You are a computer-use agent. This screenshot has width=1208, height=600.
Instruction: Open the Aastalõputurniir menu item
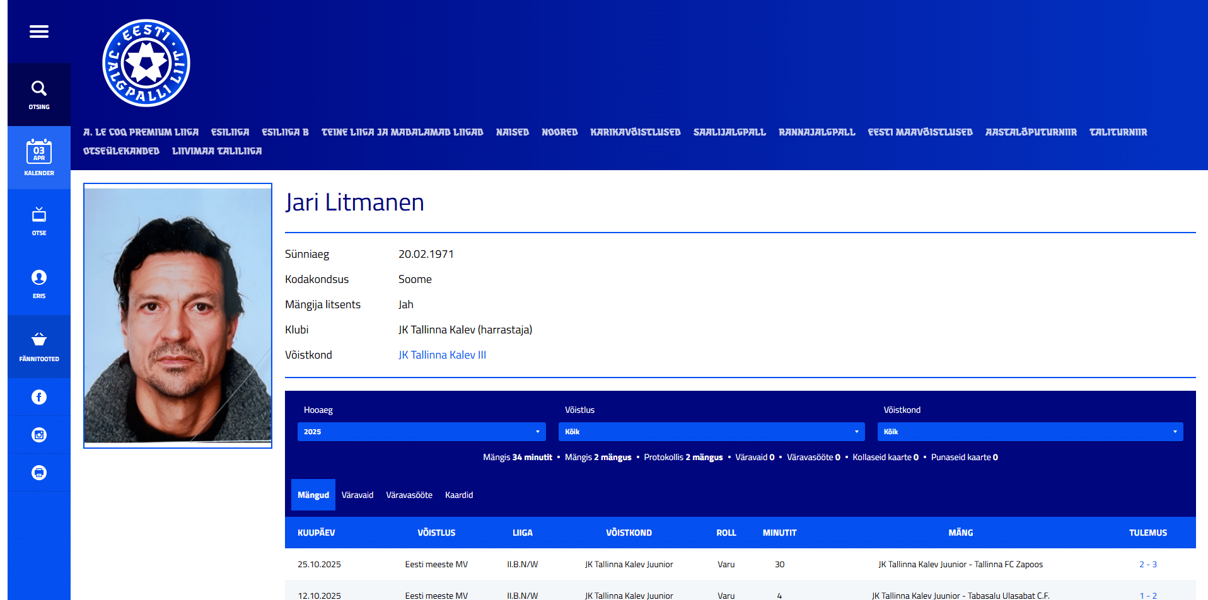pyautogui.click(x=1031, y=132)
